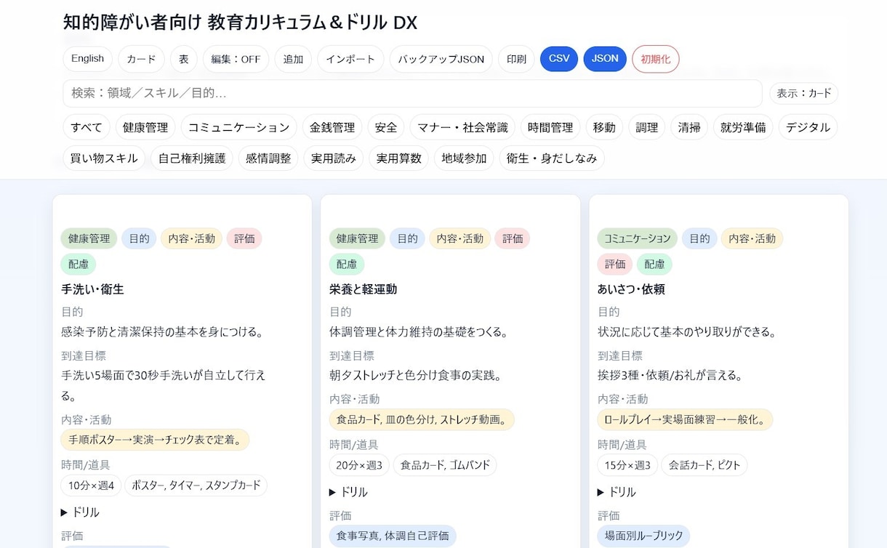This screenshot has height=548, width=887.
Task: Click the 追加 button
Action: pyautogui.click(x=293, y=59)
